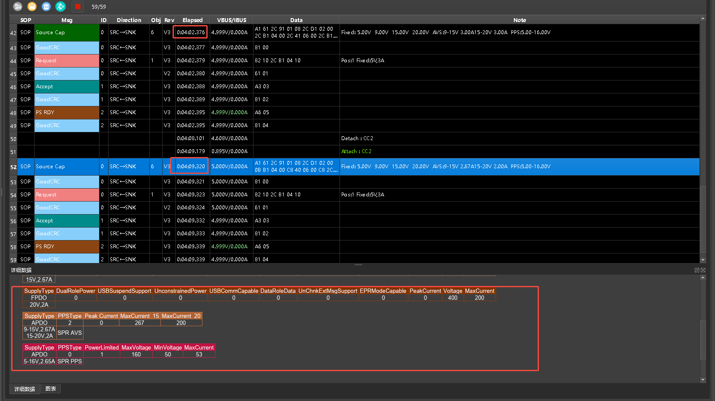Click the teal trigger/filter toolbar icon
The height and width of the screenshot is (401, 715).
point(61,6)
